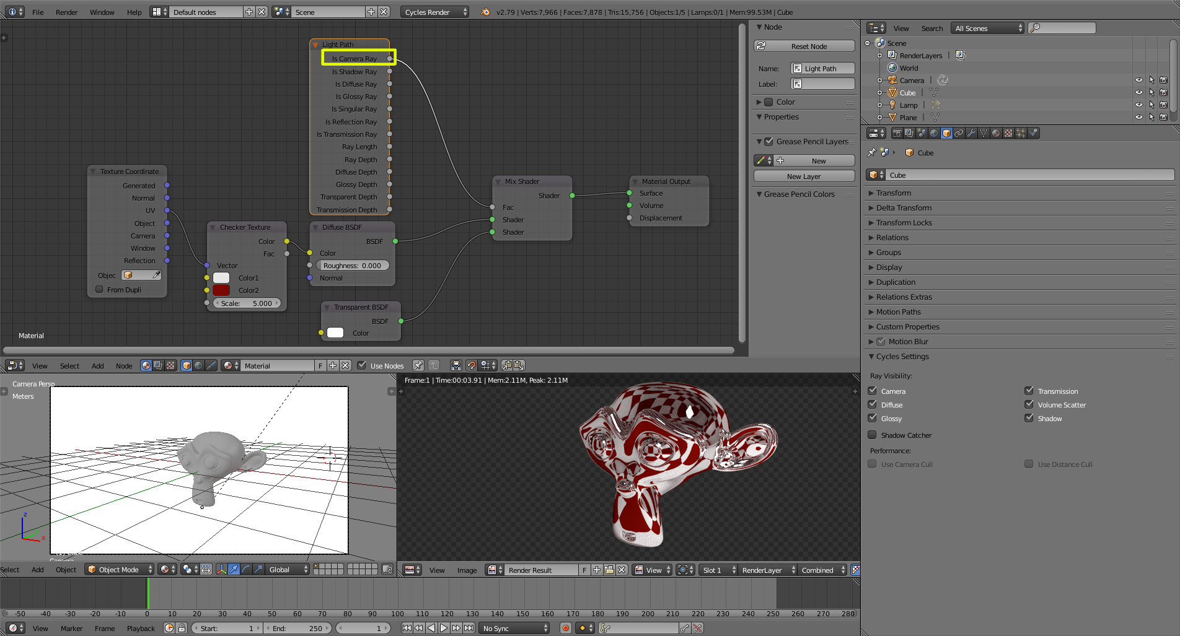Toggle the Use Nodes checkbox
This screenshot has height=636, width=1180.
pos(362,365)
